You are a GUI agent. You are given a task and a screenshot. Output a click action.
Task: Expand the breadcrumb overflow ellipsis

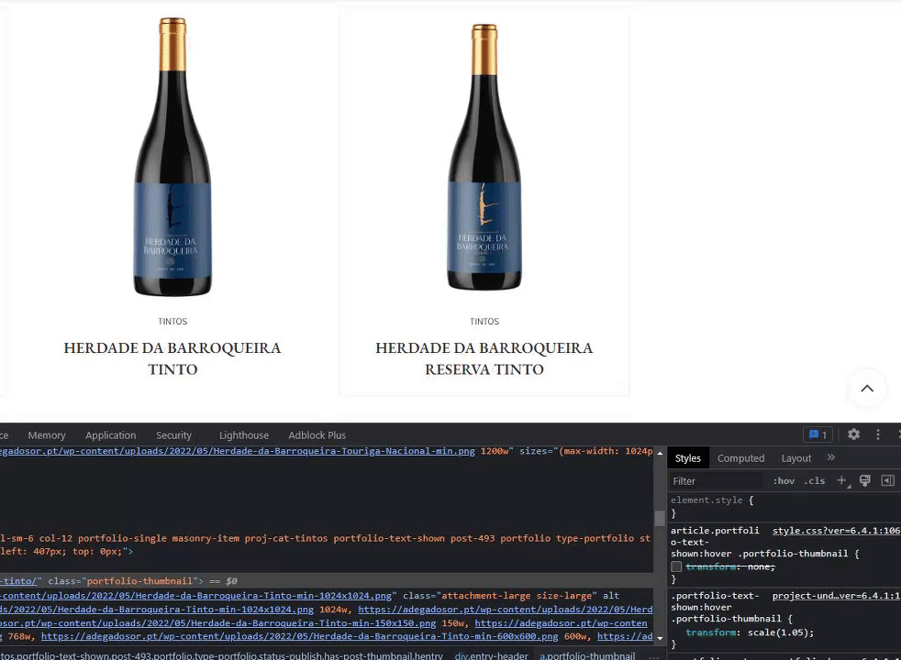point(654,655)
